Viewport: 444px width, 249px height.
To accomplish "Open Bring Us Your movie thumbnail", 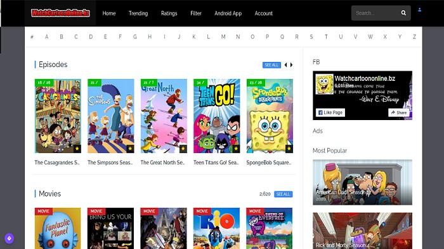I will tap(111, 228).
